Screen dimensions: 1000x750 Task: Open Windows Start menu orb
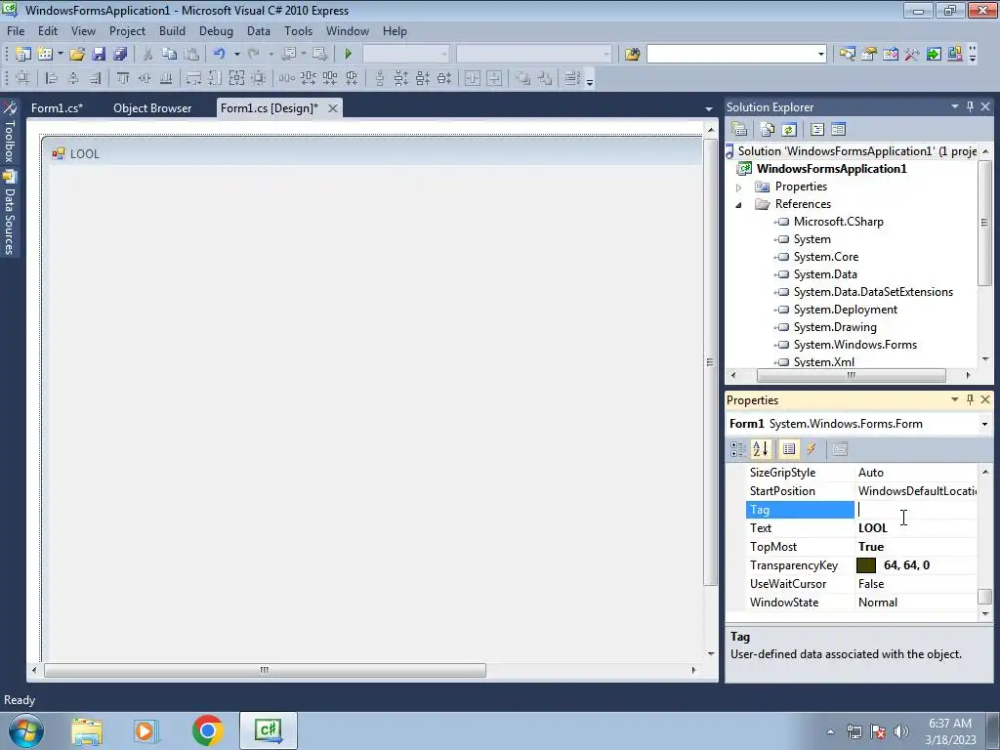coord(25,730)
